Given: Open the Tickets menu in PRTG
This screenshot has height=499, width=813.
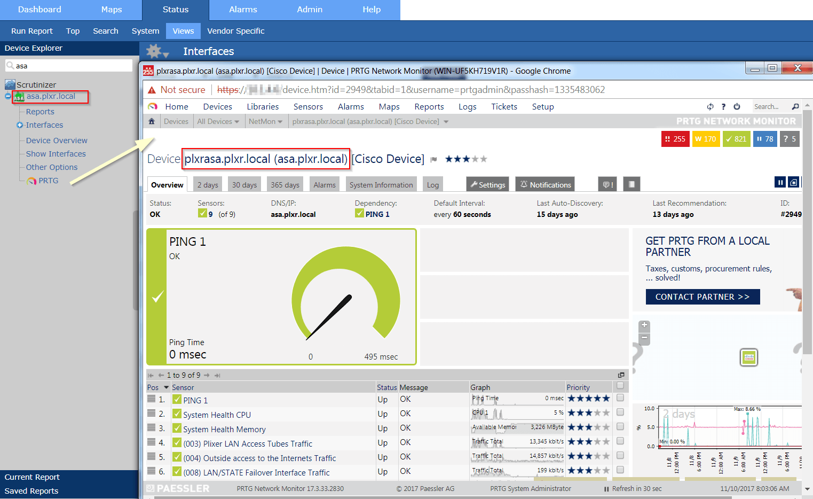Looking at the screenshot, I should [x=504, y=106].
